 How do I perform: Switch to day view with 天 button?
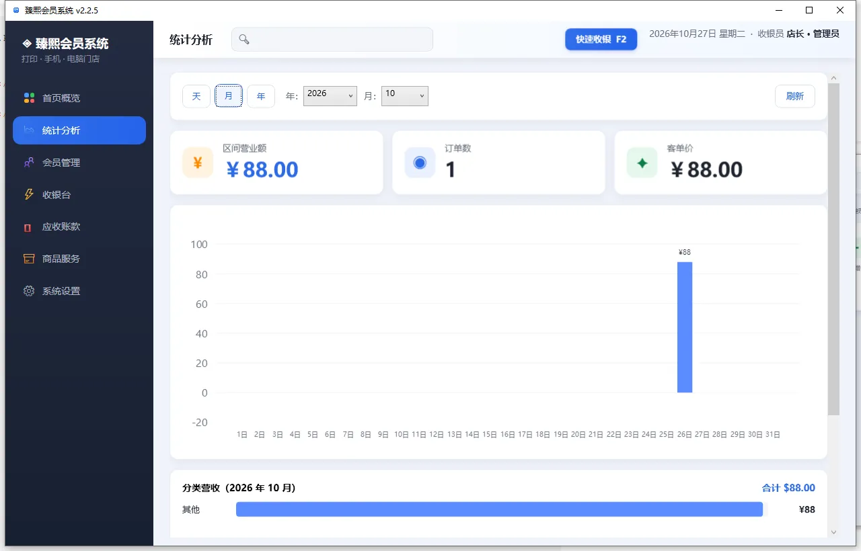[196, 96]
